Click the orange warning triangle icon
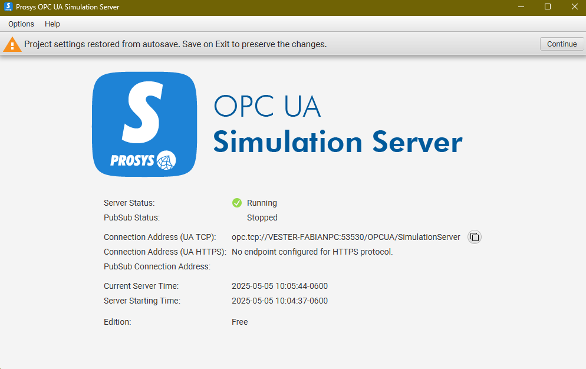This screenshot has width=586, height=369. click(x=12, y=44)
